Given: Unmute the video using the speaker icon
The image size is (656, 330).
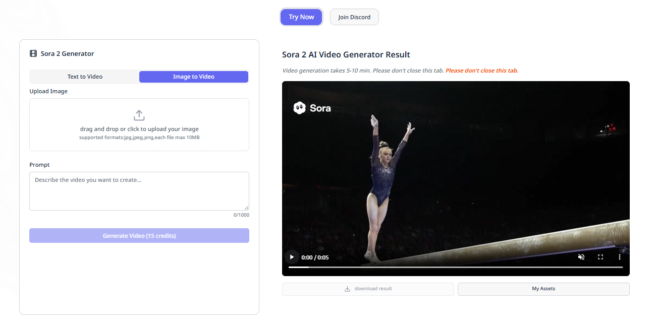Looking at the screenshot, I should pyautogui.click(x=581, y=257).
